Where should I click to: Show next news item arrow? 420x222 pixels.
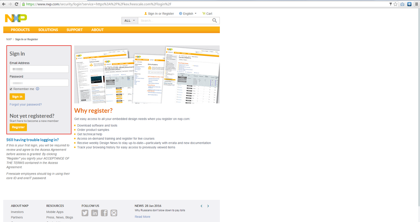click(x=208, y=206)
